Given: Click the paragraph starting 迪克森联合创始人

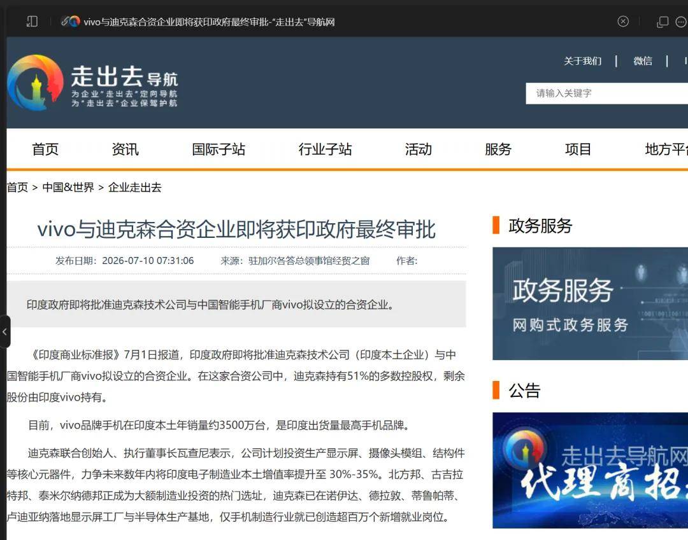Looking at the screenshot, I should pos(236,485).
